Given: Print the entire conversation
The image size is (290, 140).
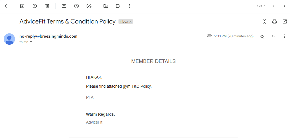Looking at the screenshot, I should [274, 21].
